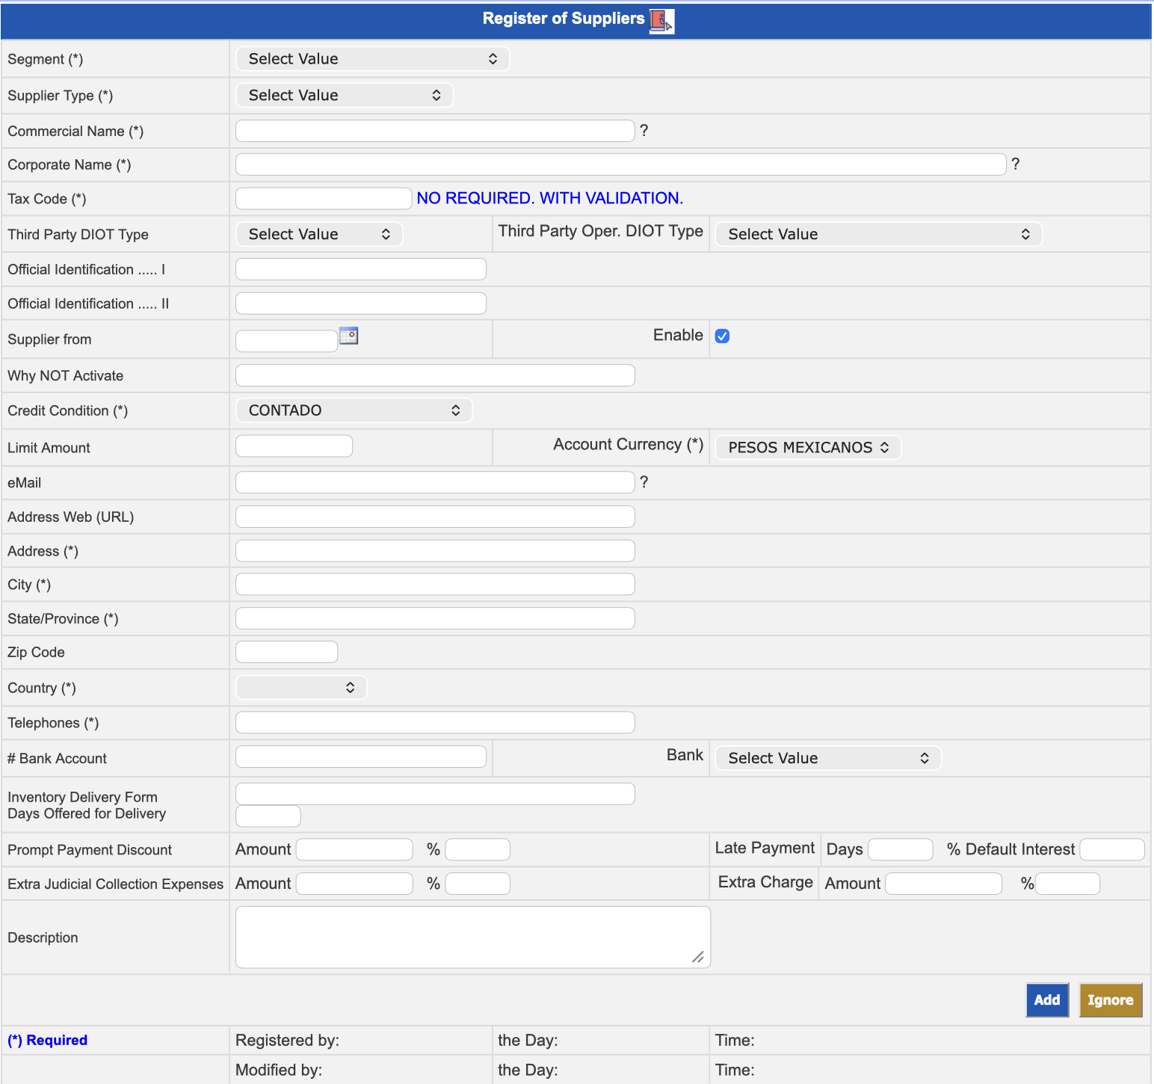The width and height of the screenshot is (1154, 1084).
Task: Select the Telephones input field
Action: (435, 723)
